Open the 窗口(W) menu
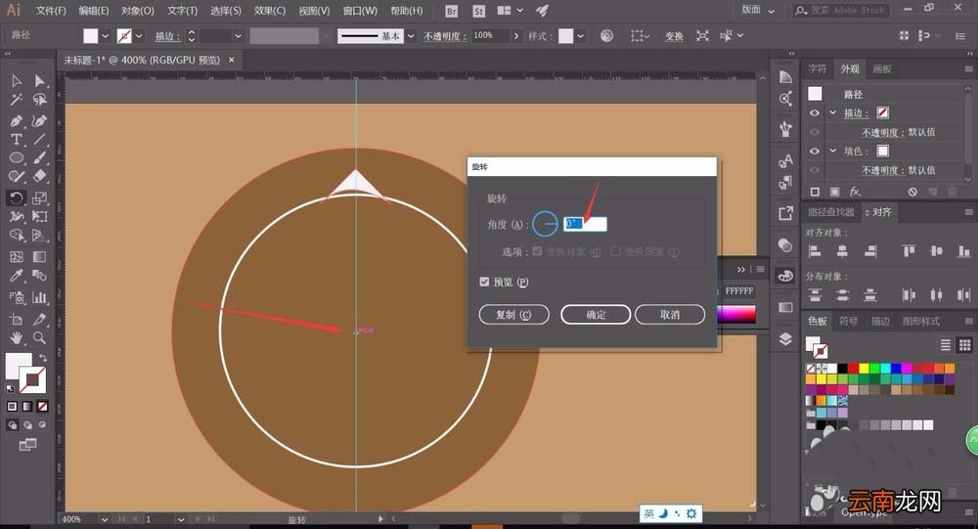 pyautogui.click(x=360, y=11)
